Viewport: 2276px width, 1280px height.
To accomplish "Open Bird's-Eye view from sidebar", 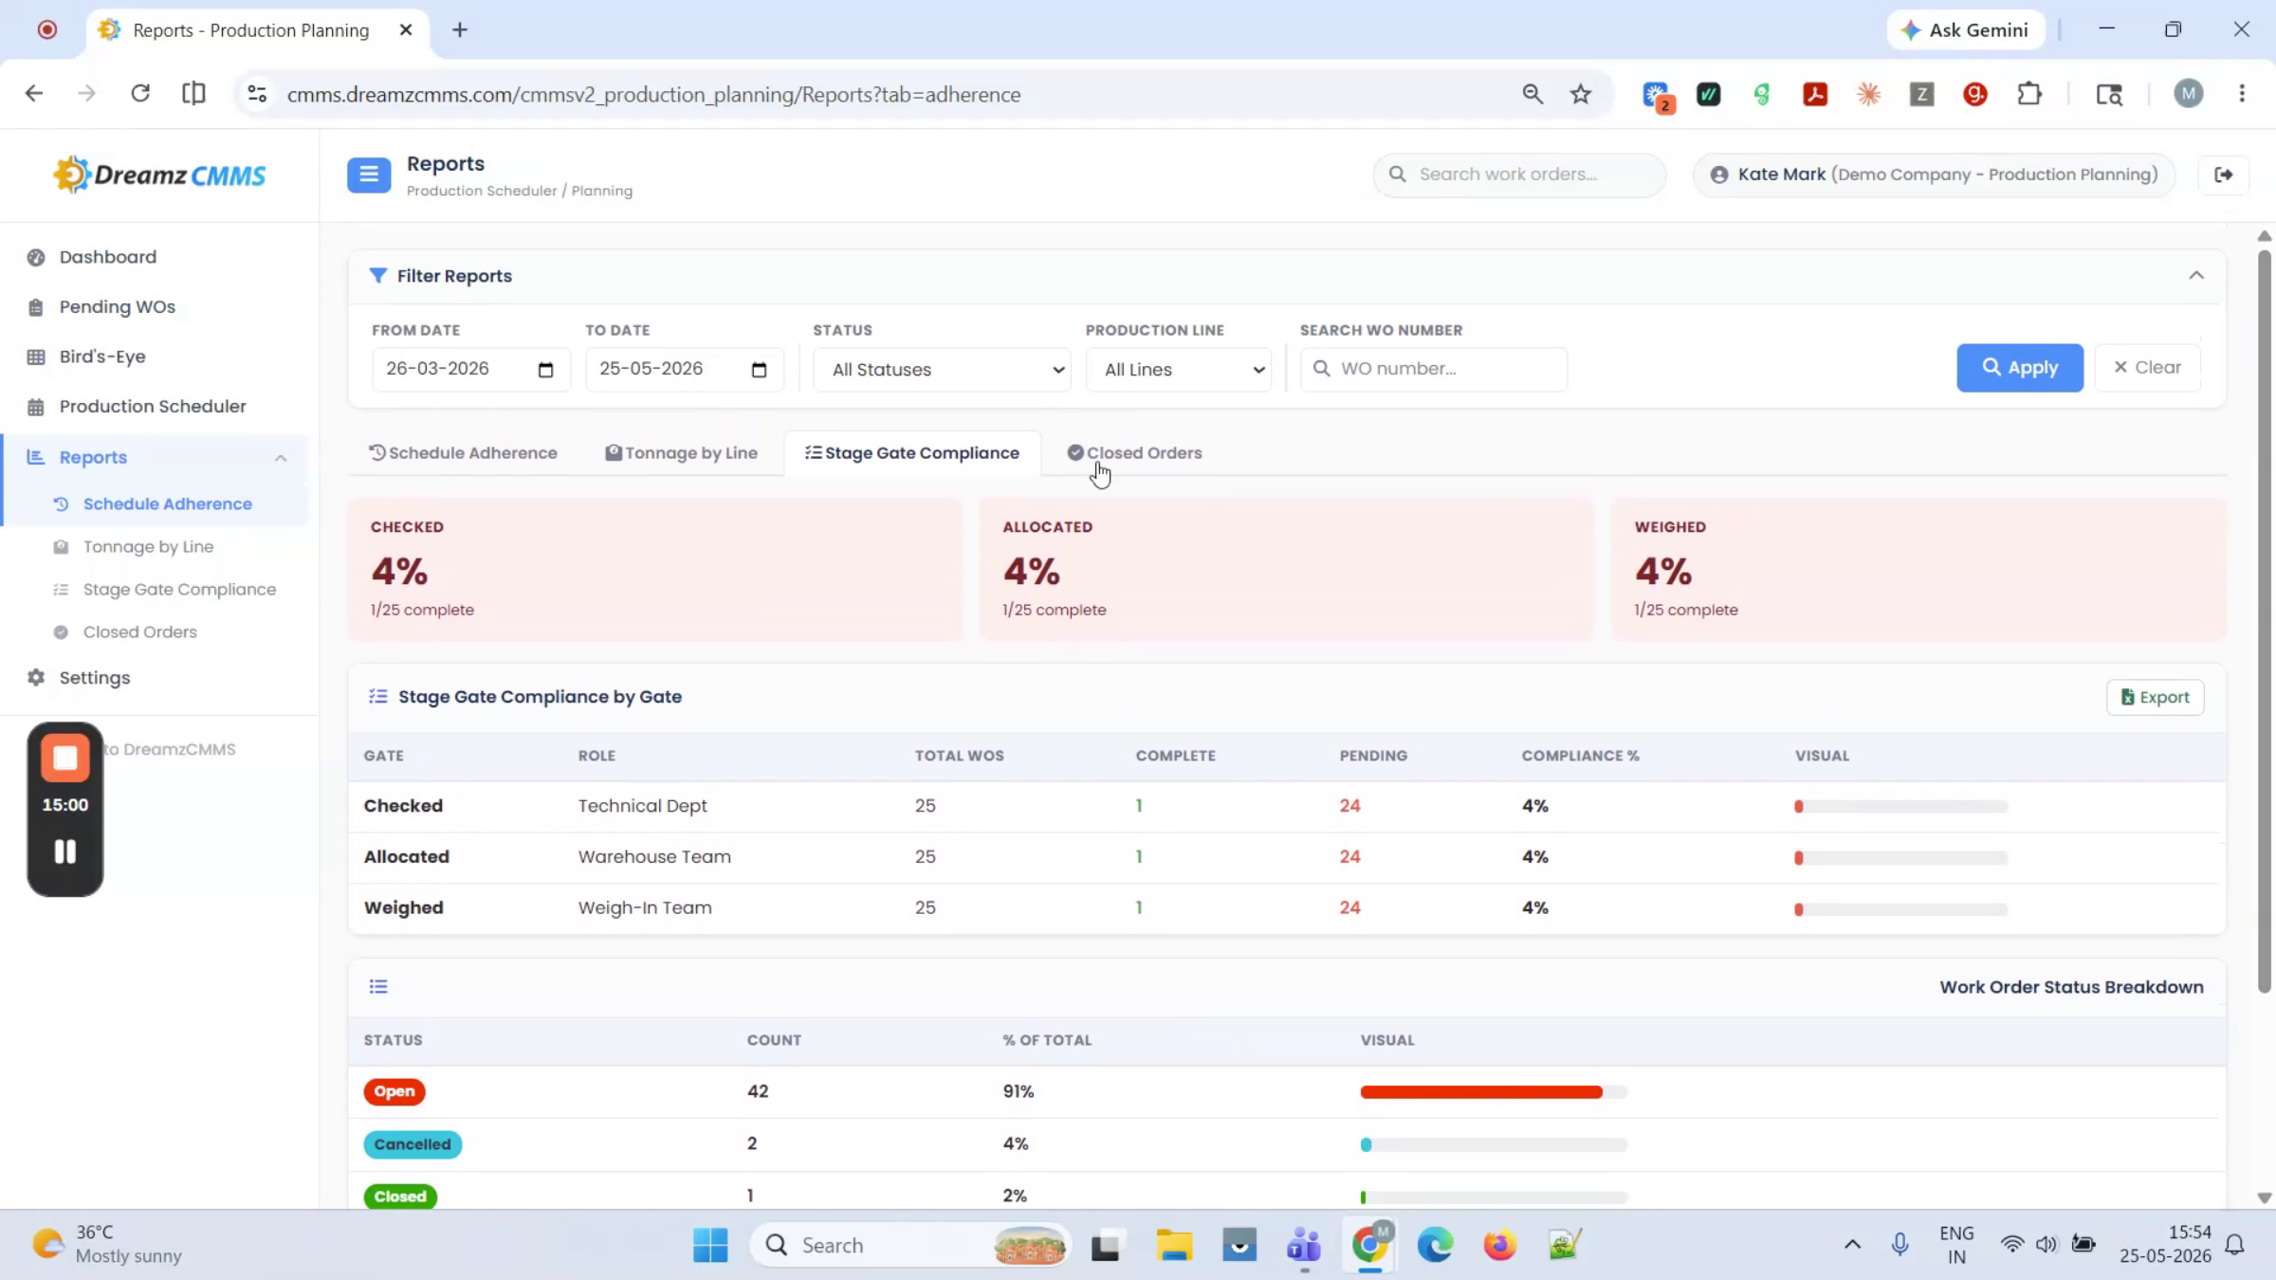I will 102,357.
